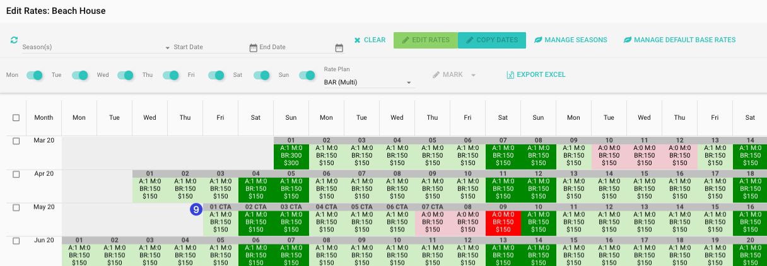This screenshot has height=266, width=767.
Task: Check the select-all checkbox next to Month
Action: (16, 118)
